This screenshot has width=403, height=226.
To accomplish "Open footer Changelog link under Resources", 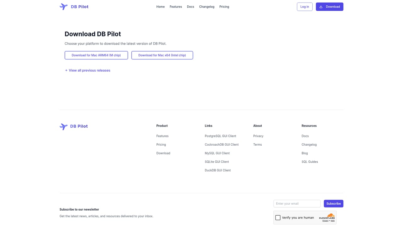I will tap(309, 145).
